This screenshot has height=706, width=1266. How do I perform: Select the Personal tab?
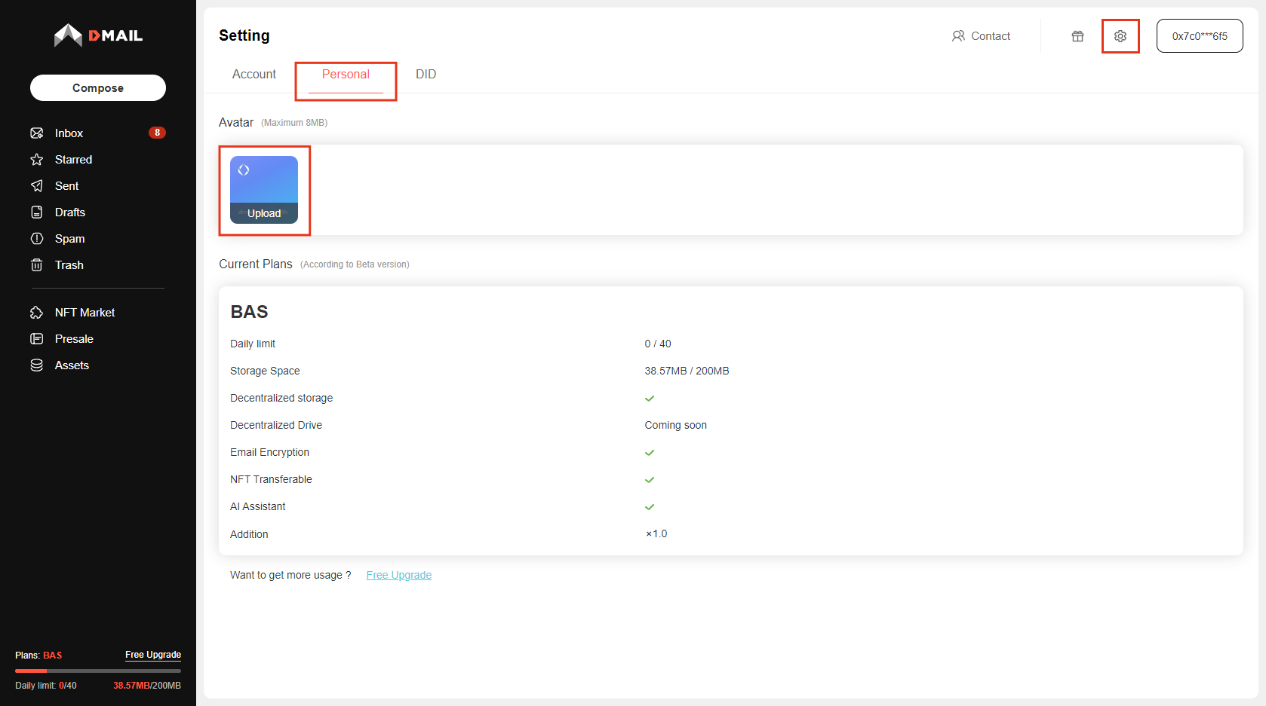pos(346,75)
